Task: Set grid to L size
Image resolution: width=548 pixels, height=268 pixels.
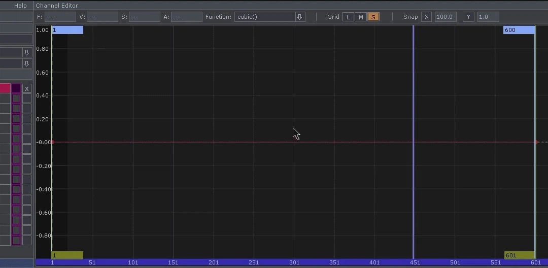Action: [348, 17]
